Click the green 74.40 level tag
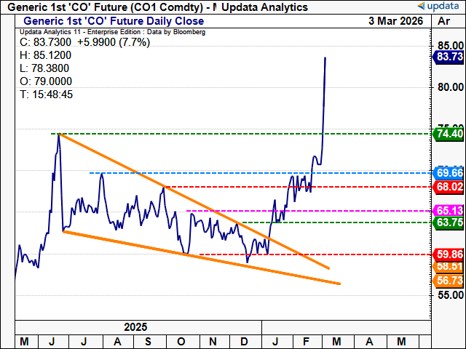The width and height of the screenshot is (466, 349). (x=449, y=134)
